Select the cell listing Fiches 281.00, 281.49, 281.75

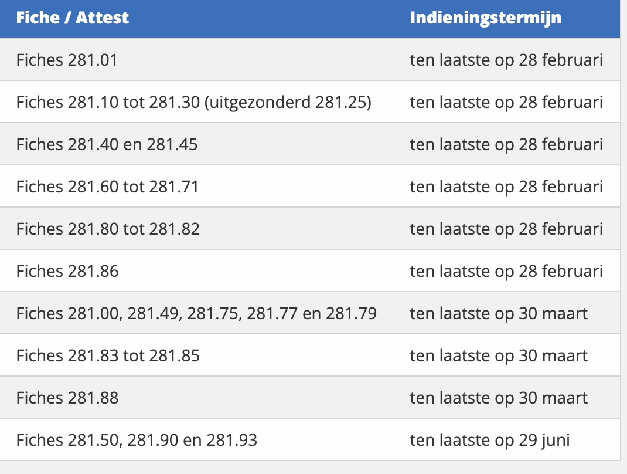click(196, 313)
